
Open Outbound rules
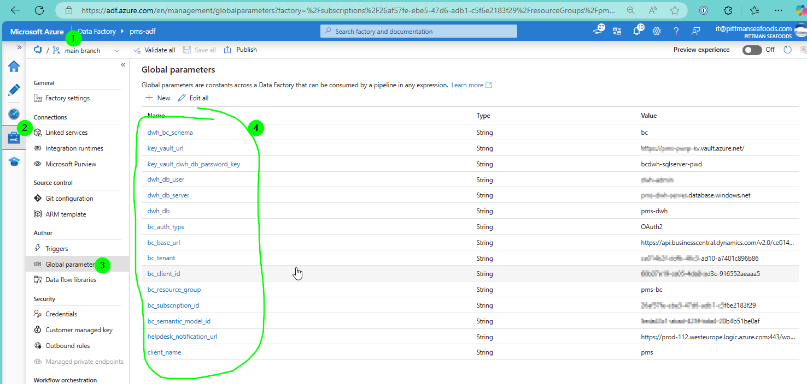click(x=68, y=346)
